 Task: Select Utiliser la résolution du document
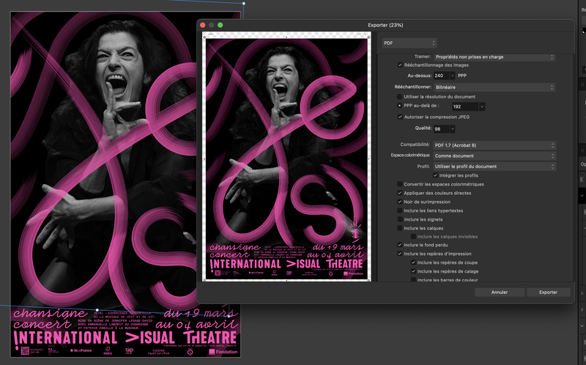400,97
